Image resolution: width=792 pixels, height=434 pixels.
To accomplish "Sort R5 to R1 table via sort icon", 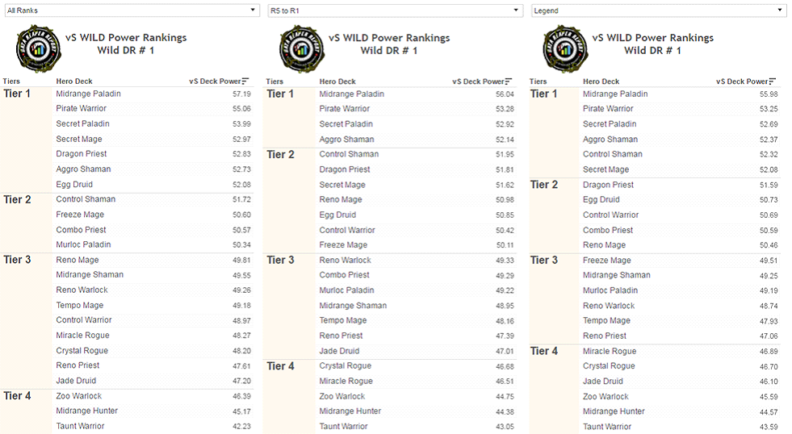I will click(509, 81).
